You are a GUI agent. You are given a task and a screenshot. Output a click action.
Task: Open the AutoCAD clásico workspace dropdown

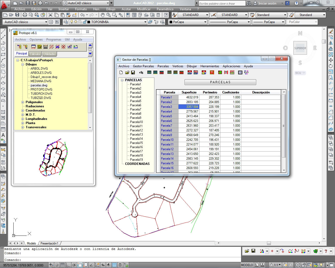tap(46, 22)
